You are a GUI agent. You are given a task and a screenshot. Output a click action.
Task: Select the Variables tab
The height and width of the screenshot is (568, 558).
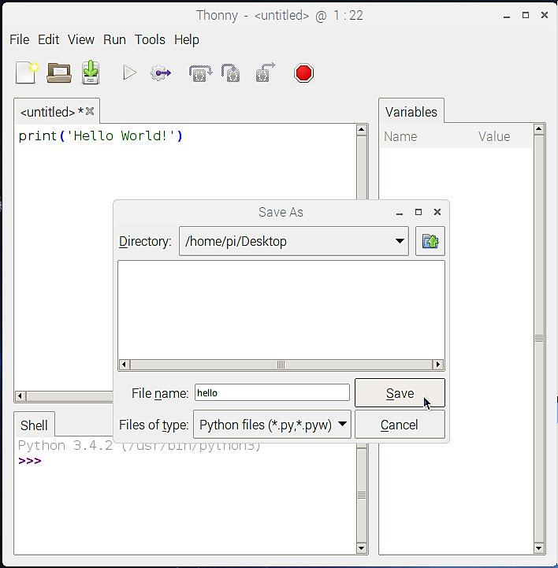pos(411,112)
